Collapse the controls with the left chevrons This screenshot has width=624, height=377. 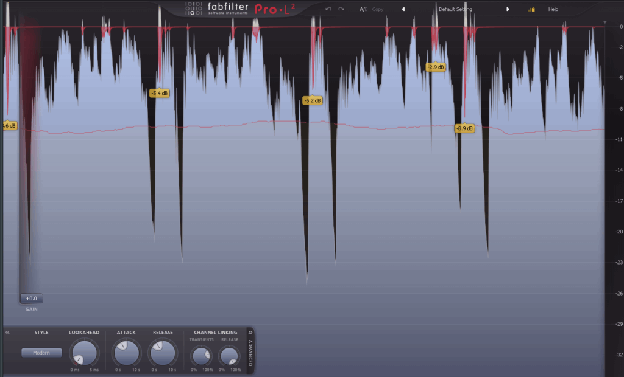point(7,333)
